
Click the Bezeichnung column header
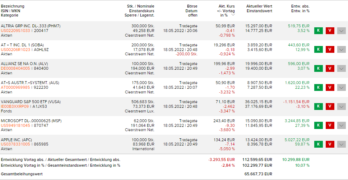pos(13,6)
